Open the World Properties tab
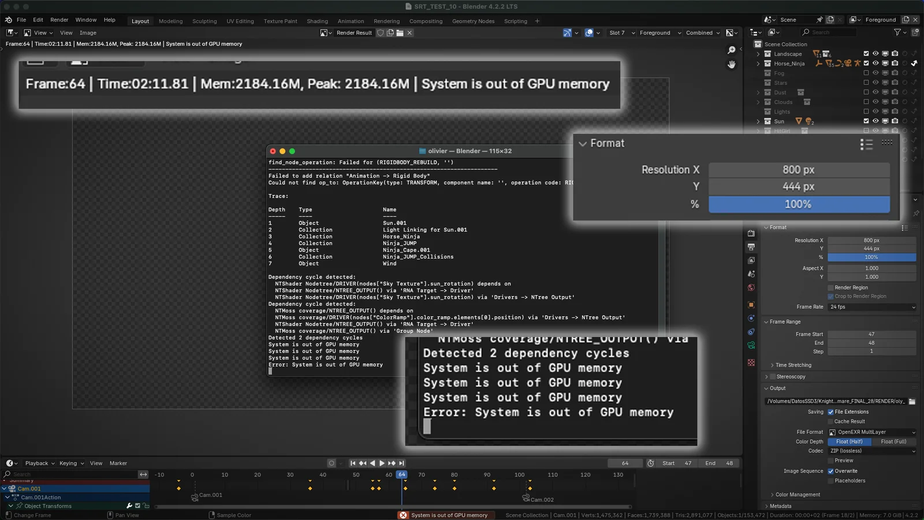 pyautogui.click(x=751, y=287)
